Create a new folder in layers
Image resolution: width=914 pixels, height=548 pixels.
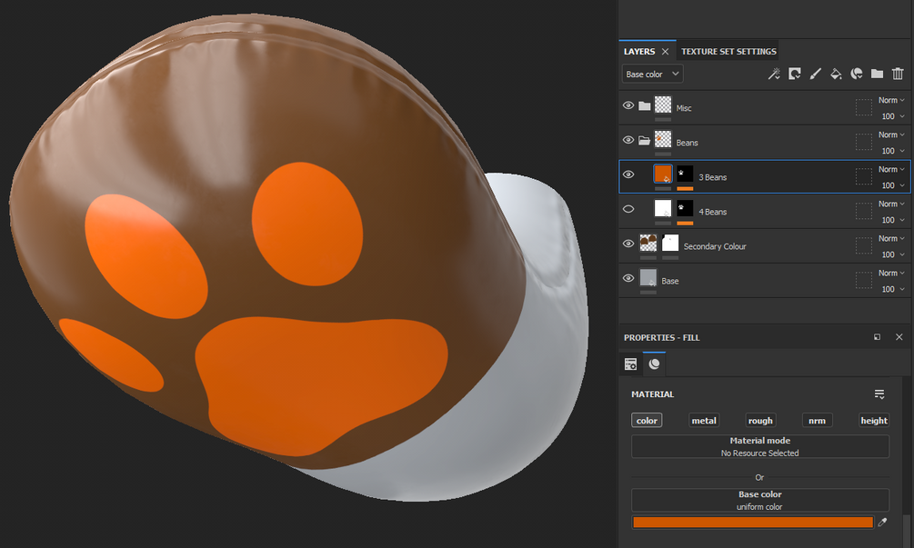(x=877, y=74)
